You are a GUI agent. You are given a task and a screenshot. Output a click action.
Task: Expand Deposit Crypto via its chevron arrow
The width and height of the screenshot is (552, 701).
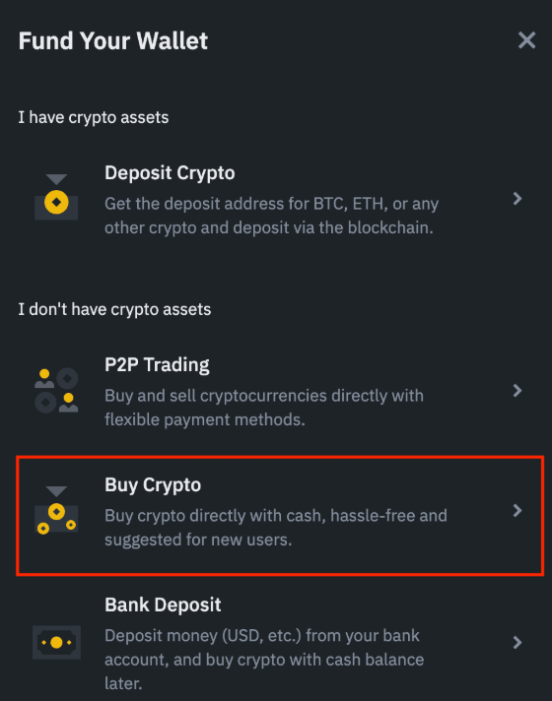[517, 199]
